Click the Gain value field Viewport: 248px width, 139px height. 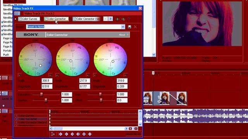122,94
